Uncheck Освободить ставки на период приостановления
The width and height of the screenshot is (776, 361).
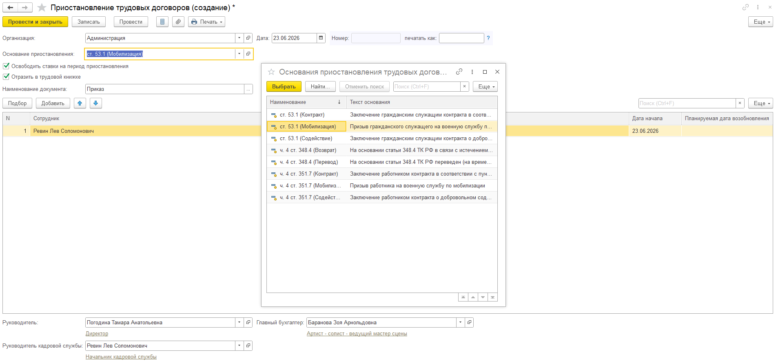(x=6, y=66)
